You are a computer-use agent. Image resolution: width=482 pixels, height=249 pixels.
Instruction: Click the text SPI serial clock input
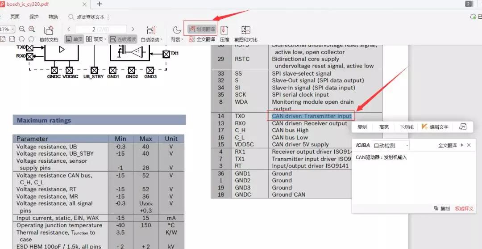coord(300,94)
